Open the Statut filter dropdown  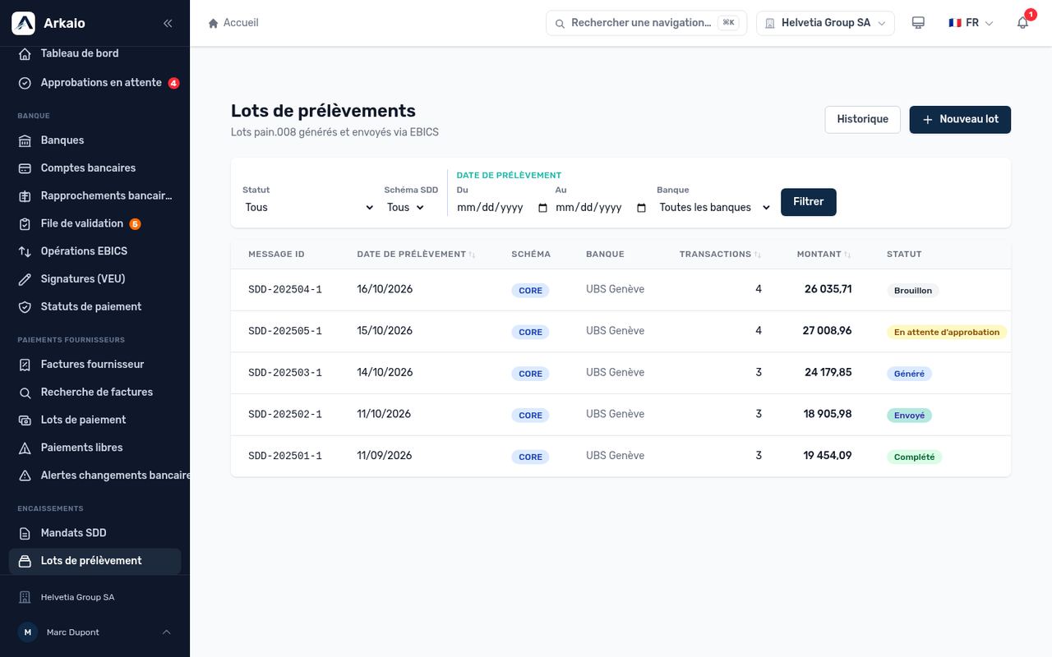click(x=309, y=208)
